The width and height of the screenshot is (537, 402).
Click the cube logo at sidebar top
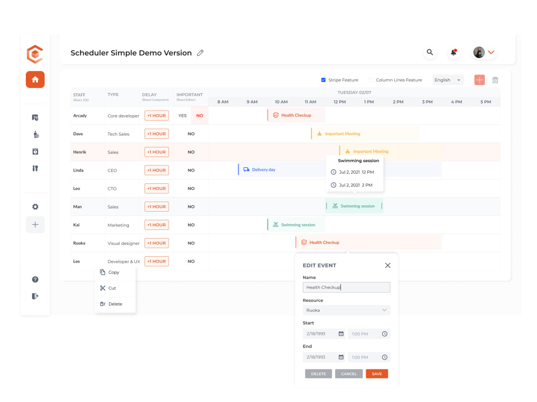pos(35,54)
